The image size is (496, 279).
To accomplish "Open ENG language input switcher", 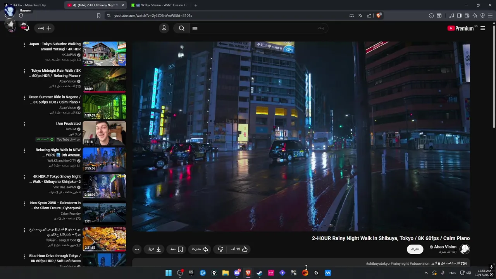I will pyautogui.click(x=452, y=273).
